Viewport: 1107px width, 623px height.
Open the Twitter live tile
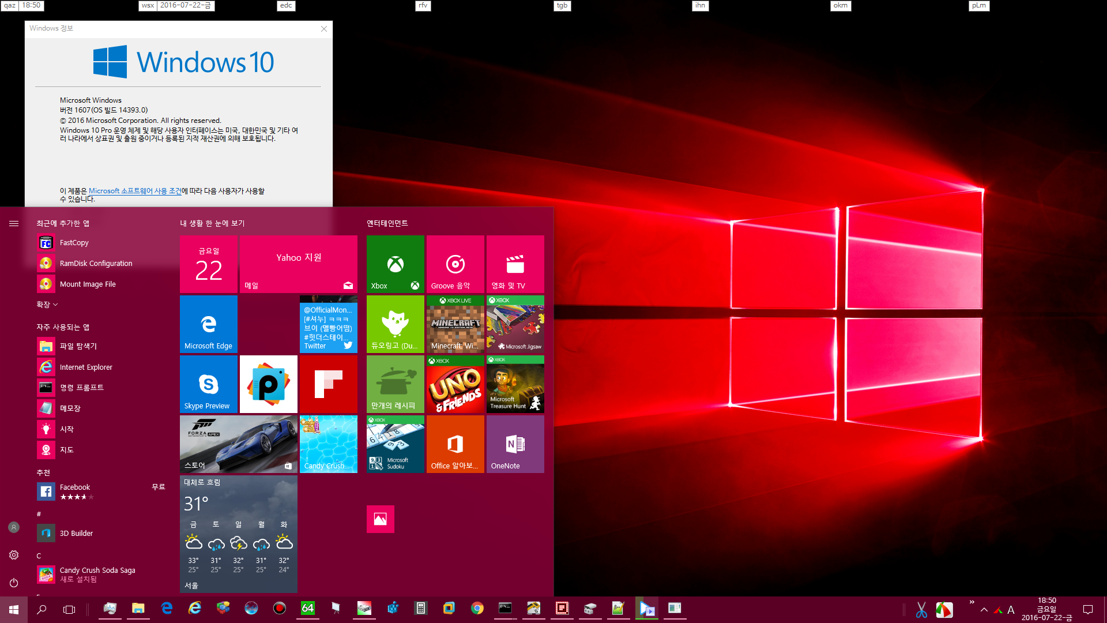[x=328, y=324]
